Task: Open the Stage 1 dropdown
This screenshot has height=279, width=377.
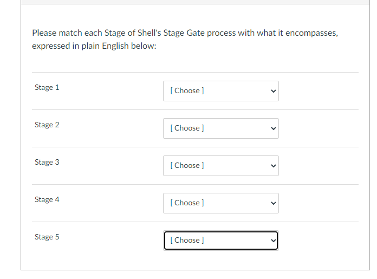Action: pyautogui.click(x=220, y=91)
